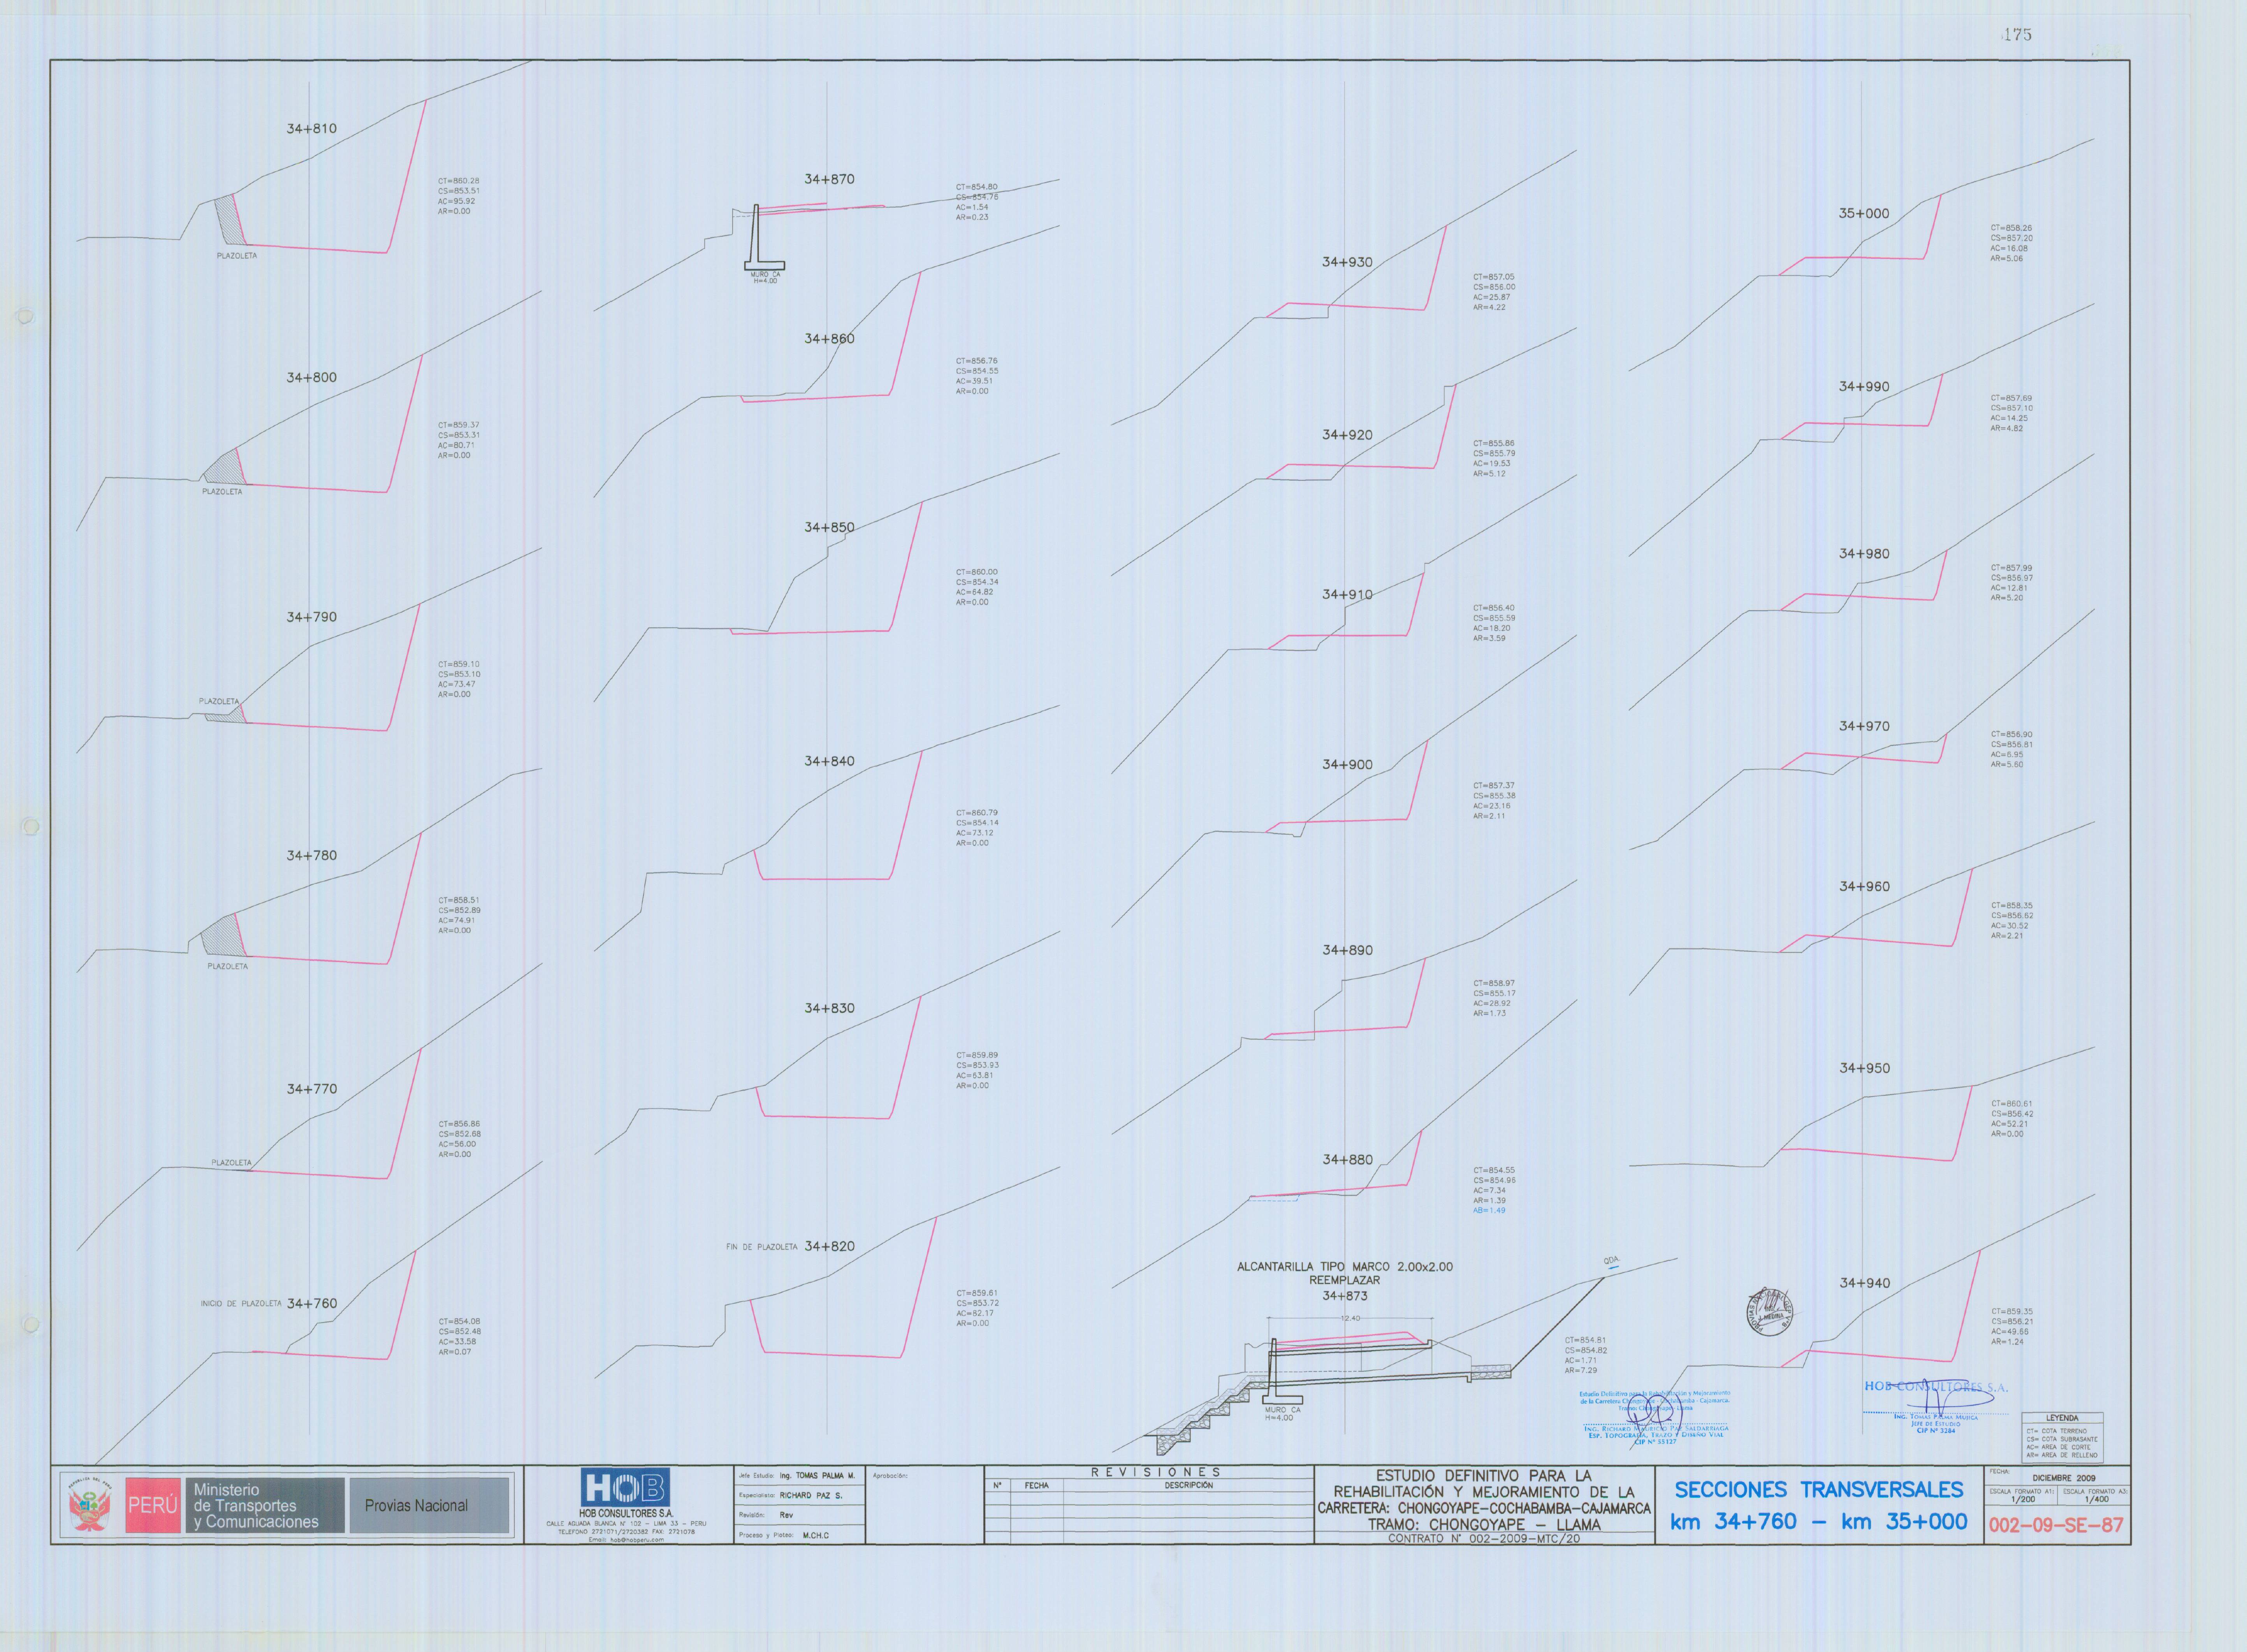The height and width of the screenshot is (1652, 2247).
Task: Select 'INICIO DE PLAZOLETA' note at 34+760
Action: (x=241, y=1304)
